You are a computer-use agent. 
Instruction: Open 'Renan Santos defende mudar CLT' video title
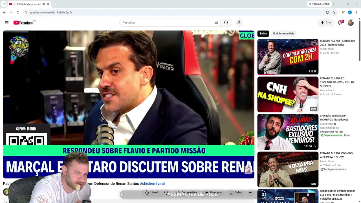[x=337, y=195]
